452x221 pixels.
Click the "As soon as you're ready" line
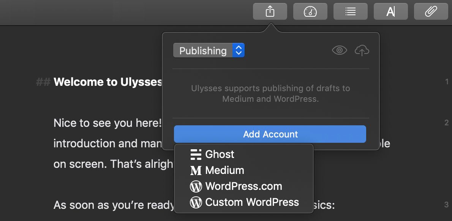click(113, 205)
